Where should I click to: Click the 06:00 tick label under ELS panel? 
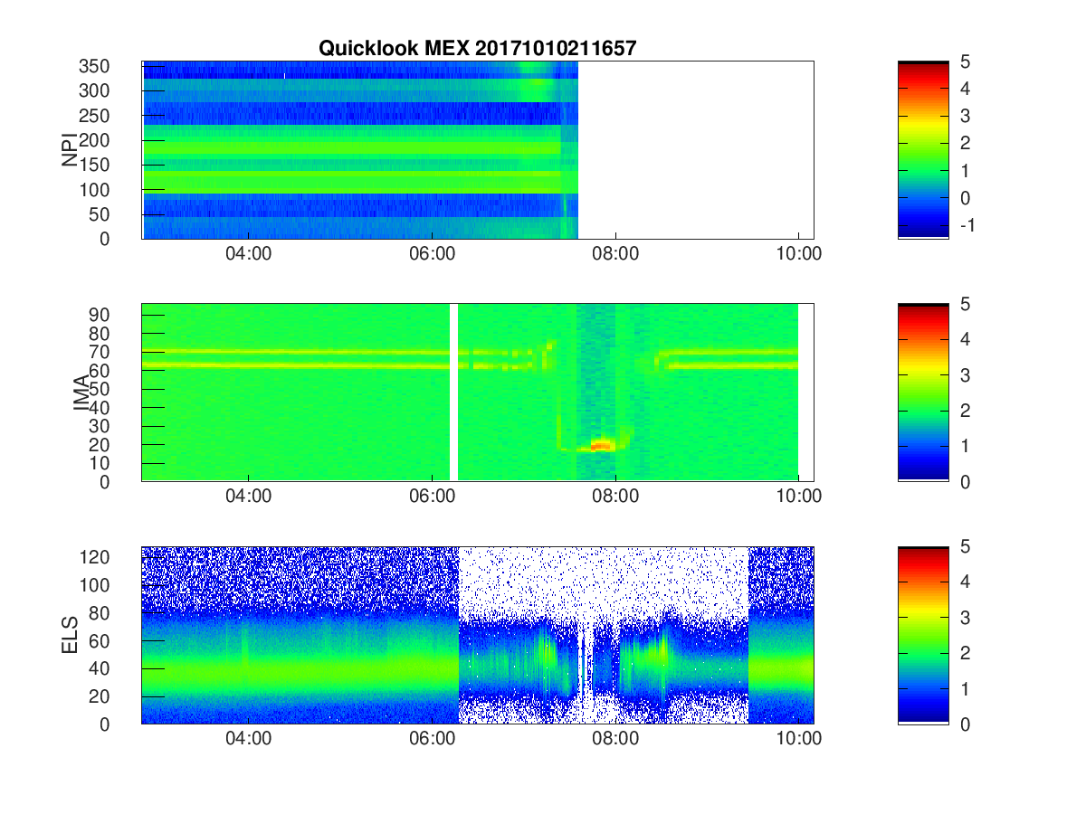[432, 739]
